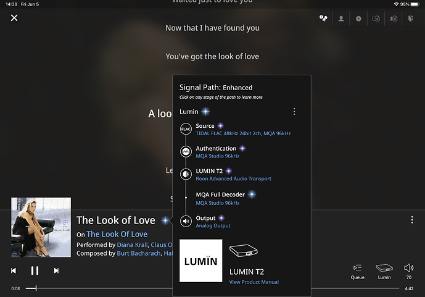425x297 pixels.
Task: Click the FLAC source stage icon
Action: (x=186, y=129)
